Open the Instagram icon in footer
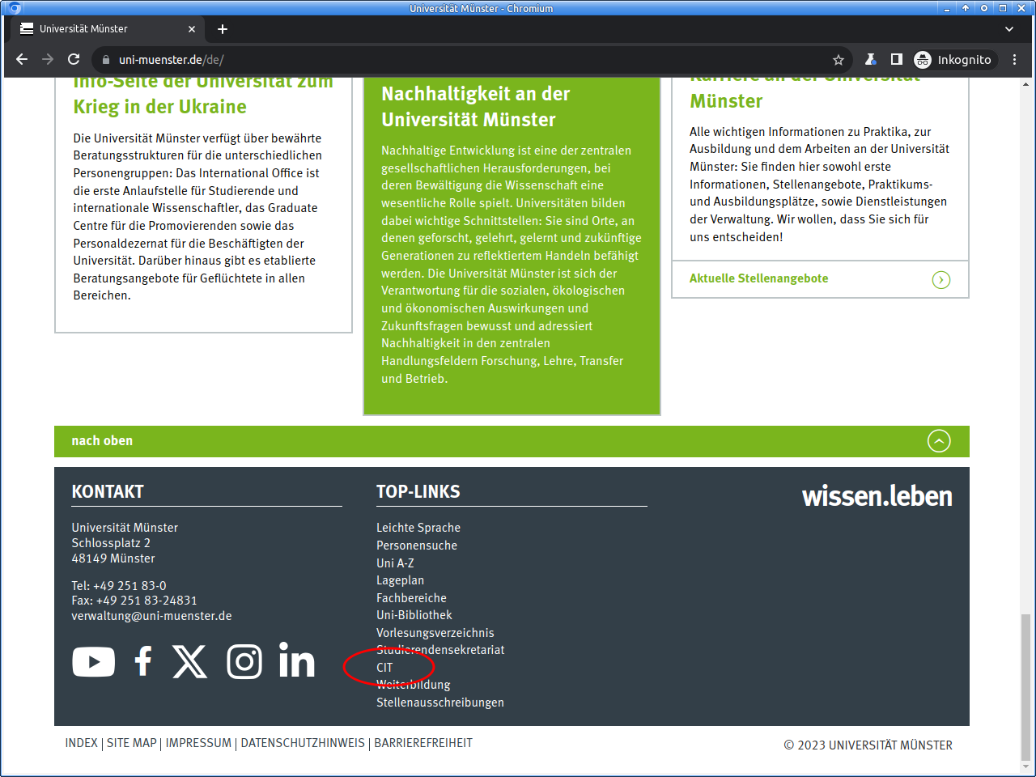This screenshot has height=777, width=1036. (x=244, y=662)
